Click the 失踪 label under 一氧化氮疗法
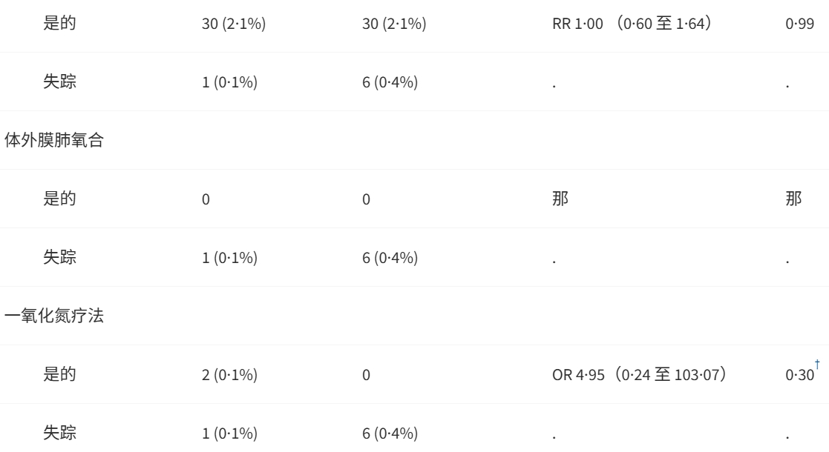The image size is (829, 452). tap(59, 433)
